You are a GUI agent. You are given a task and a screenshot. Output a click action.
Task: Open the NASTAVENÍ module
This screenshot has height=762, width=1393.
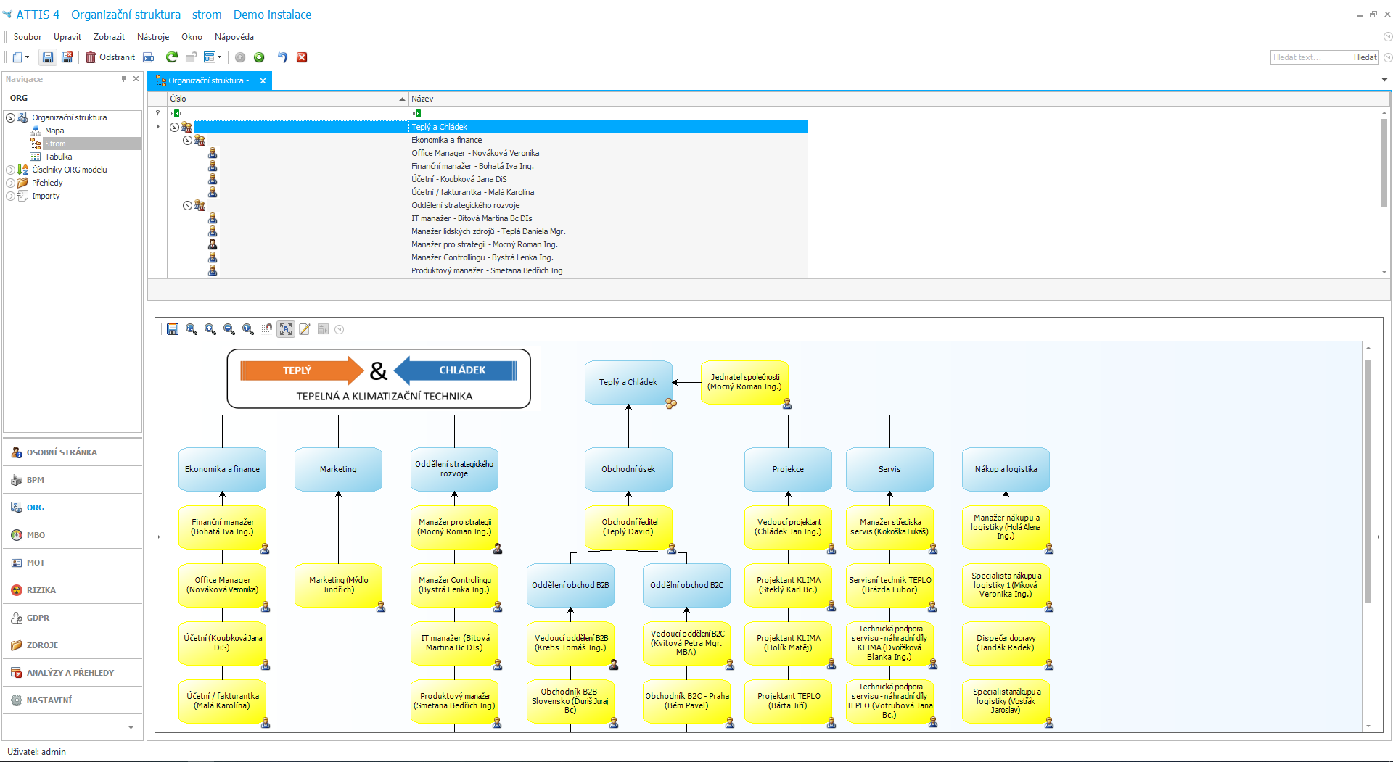pos(72,700)
